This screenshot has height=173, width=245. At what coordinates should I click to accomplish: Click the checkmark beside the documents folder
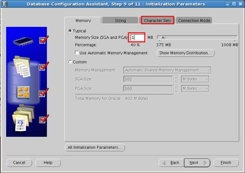click(44, 66)
